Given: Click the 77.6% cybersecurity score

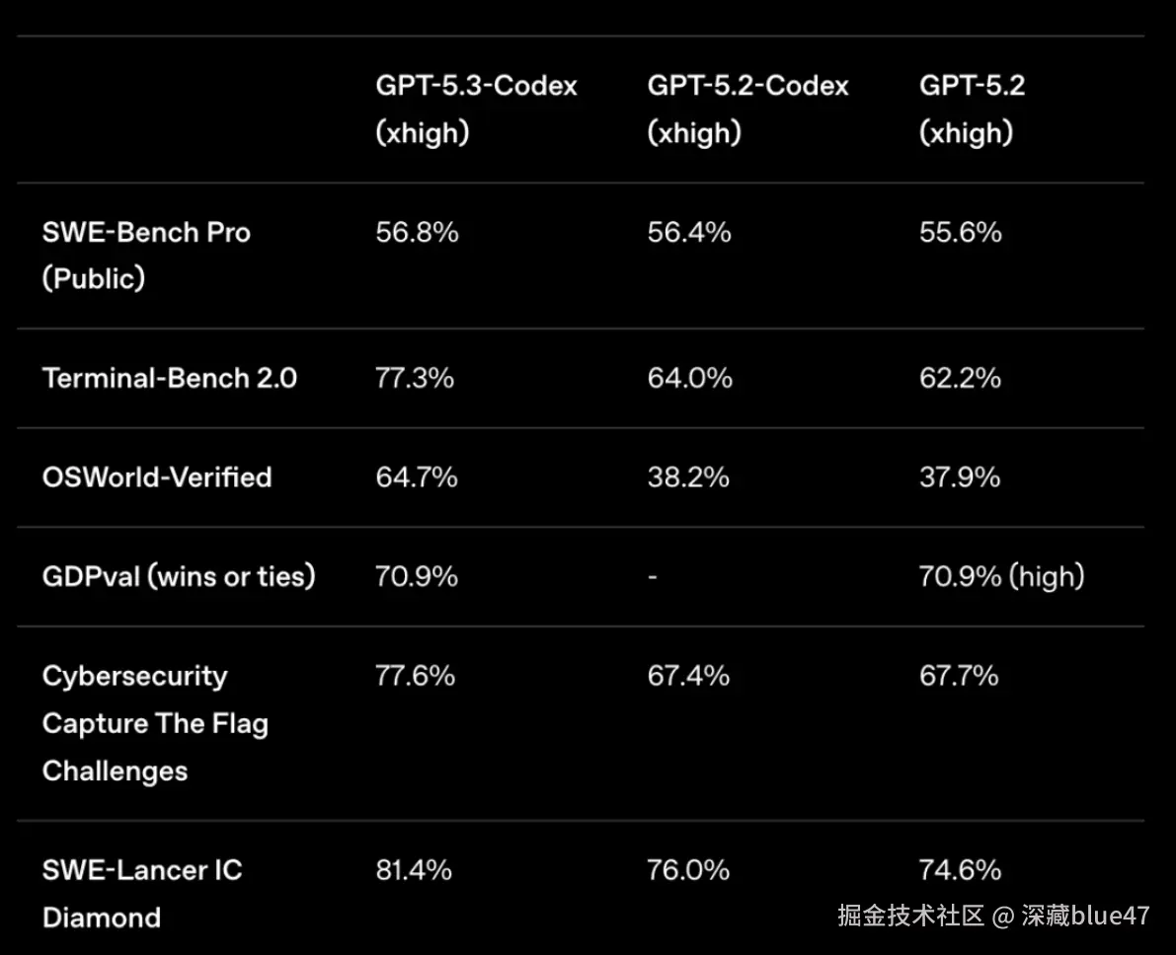Looking at the screenshot, I should click(x=416, y=676).
